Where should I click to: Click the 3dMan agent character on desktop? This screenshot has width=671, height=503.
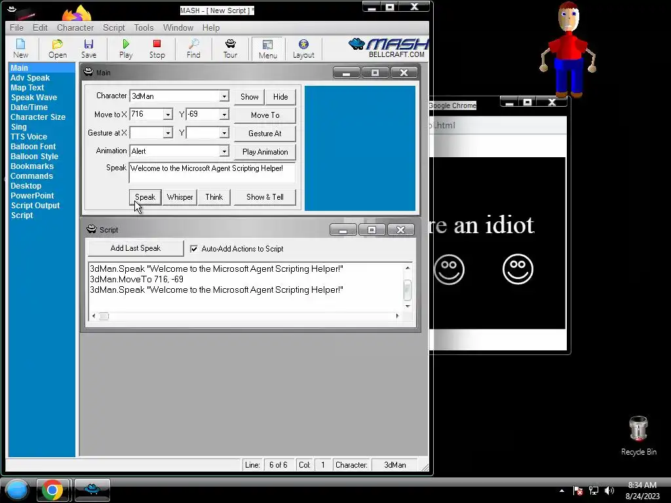click(x=568, y=50)
